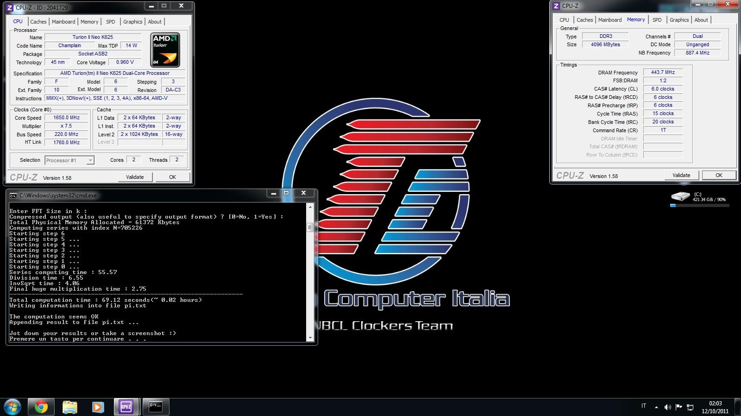Click the DRAM Frequency 443.7 MHz value
Image resolution: width=741 pixels, height=416 pixels.
coord(663,73)
